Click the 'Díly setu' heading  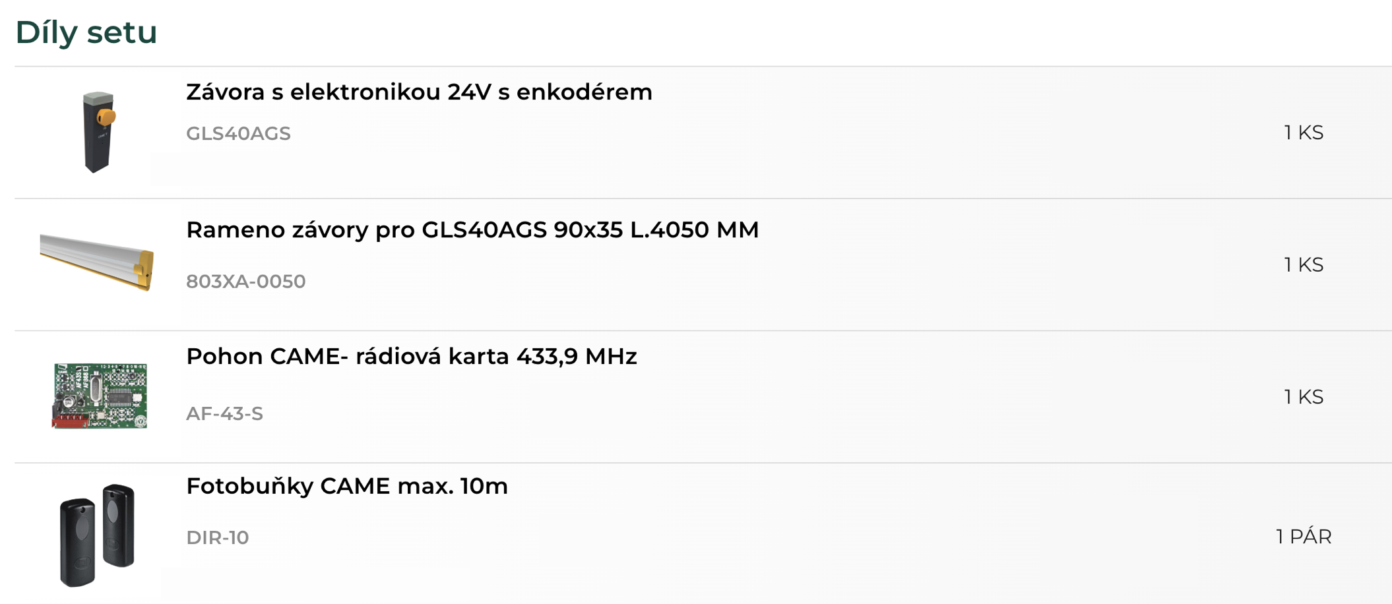pos(86,32)
